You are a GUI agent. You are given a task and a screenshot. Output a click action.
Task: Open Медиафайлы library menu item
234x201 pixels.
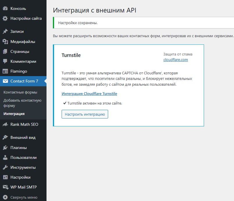coord(23,42)
